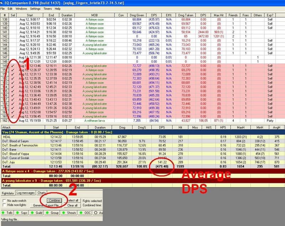Click the total DPS value (479.40)

click(162, 166)
